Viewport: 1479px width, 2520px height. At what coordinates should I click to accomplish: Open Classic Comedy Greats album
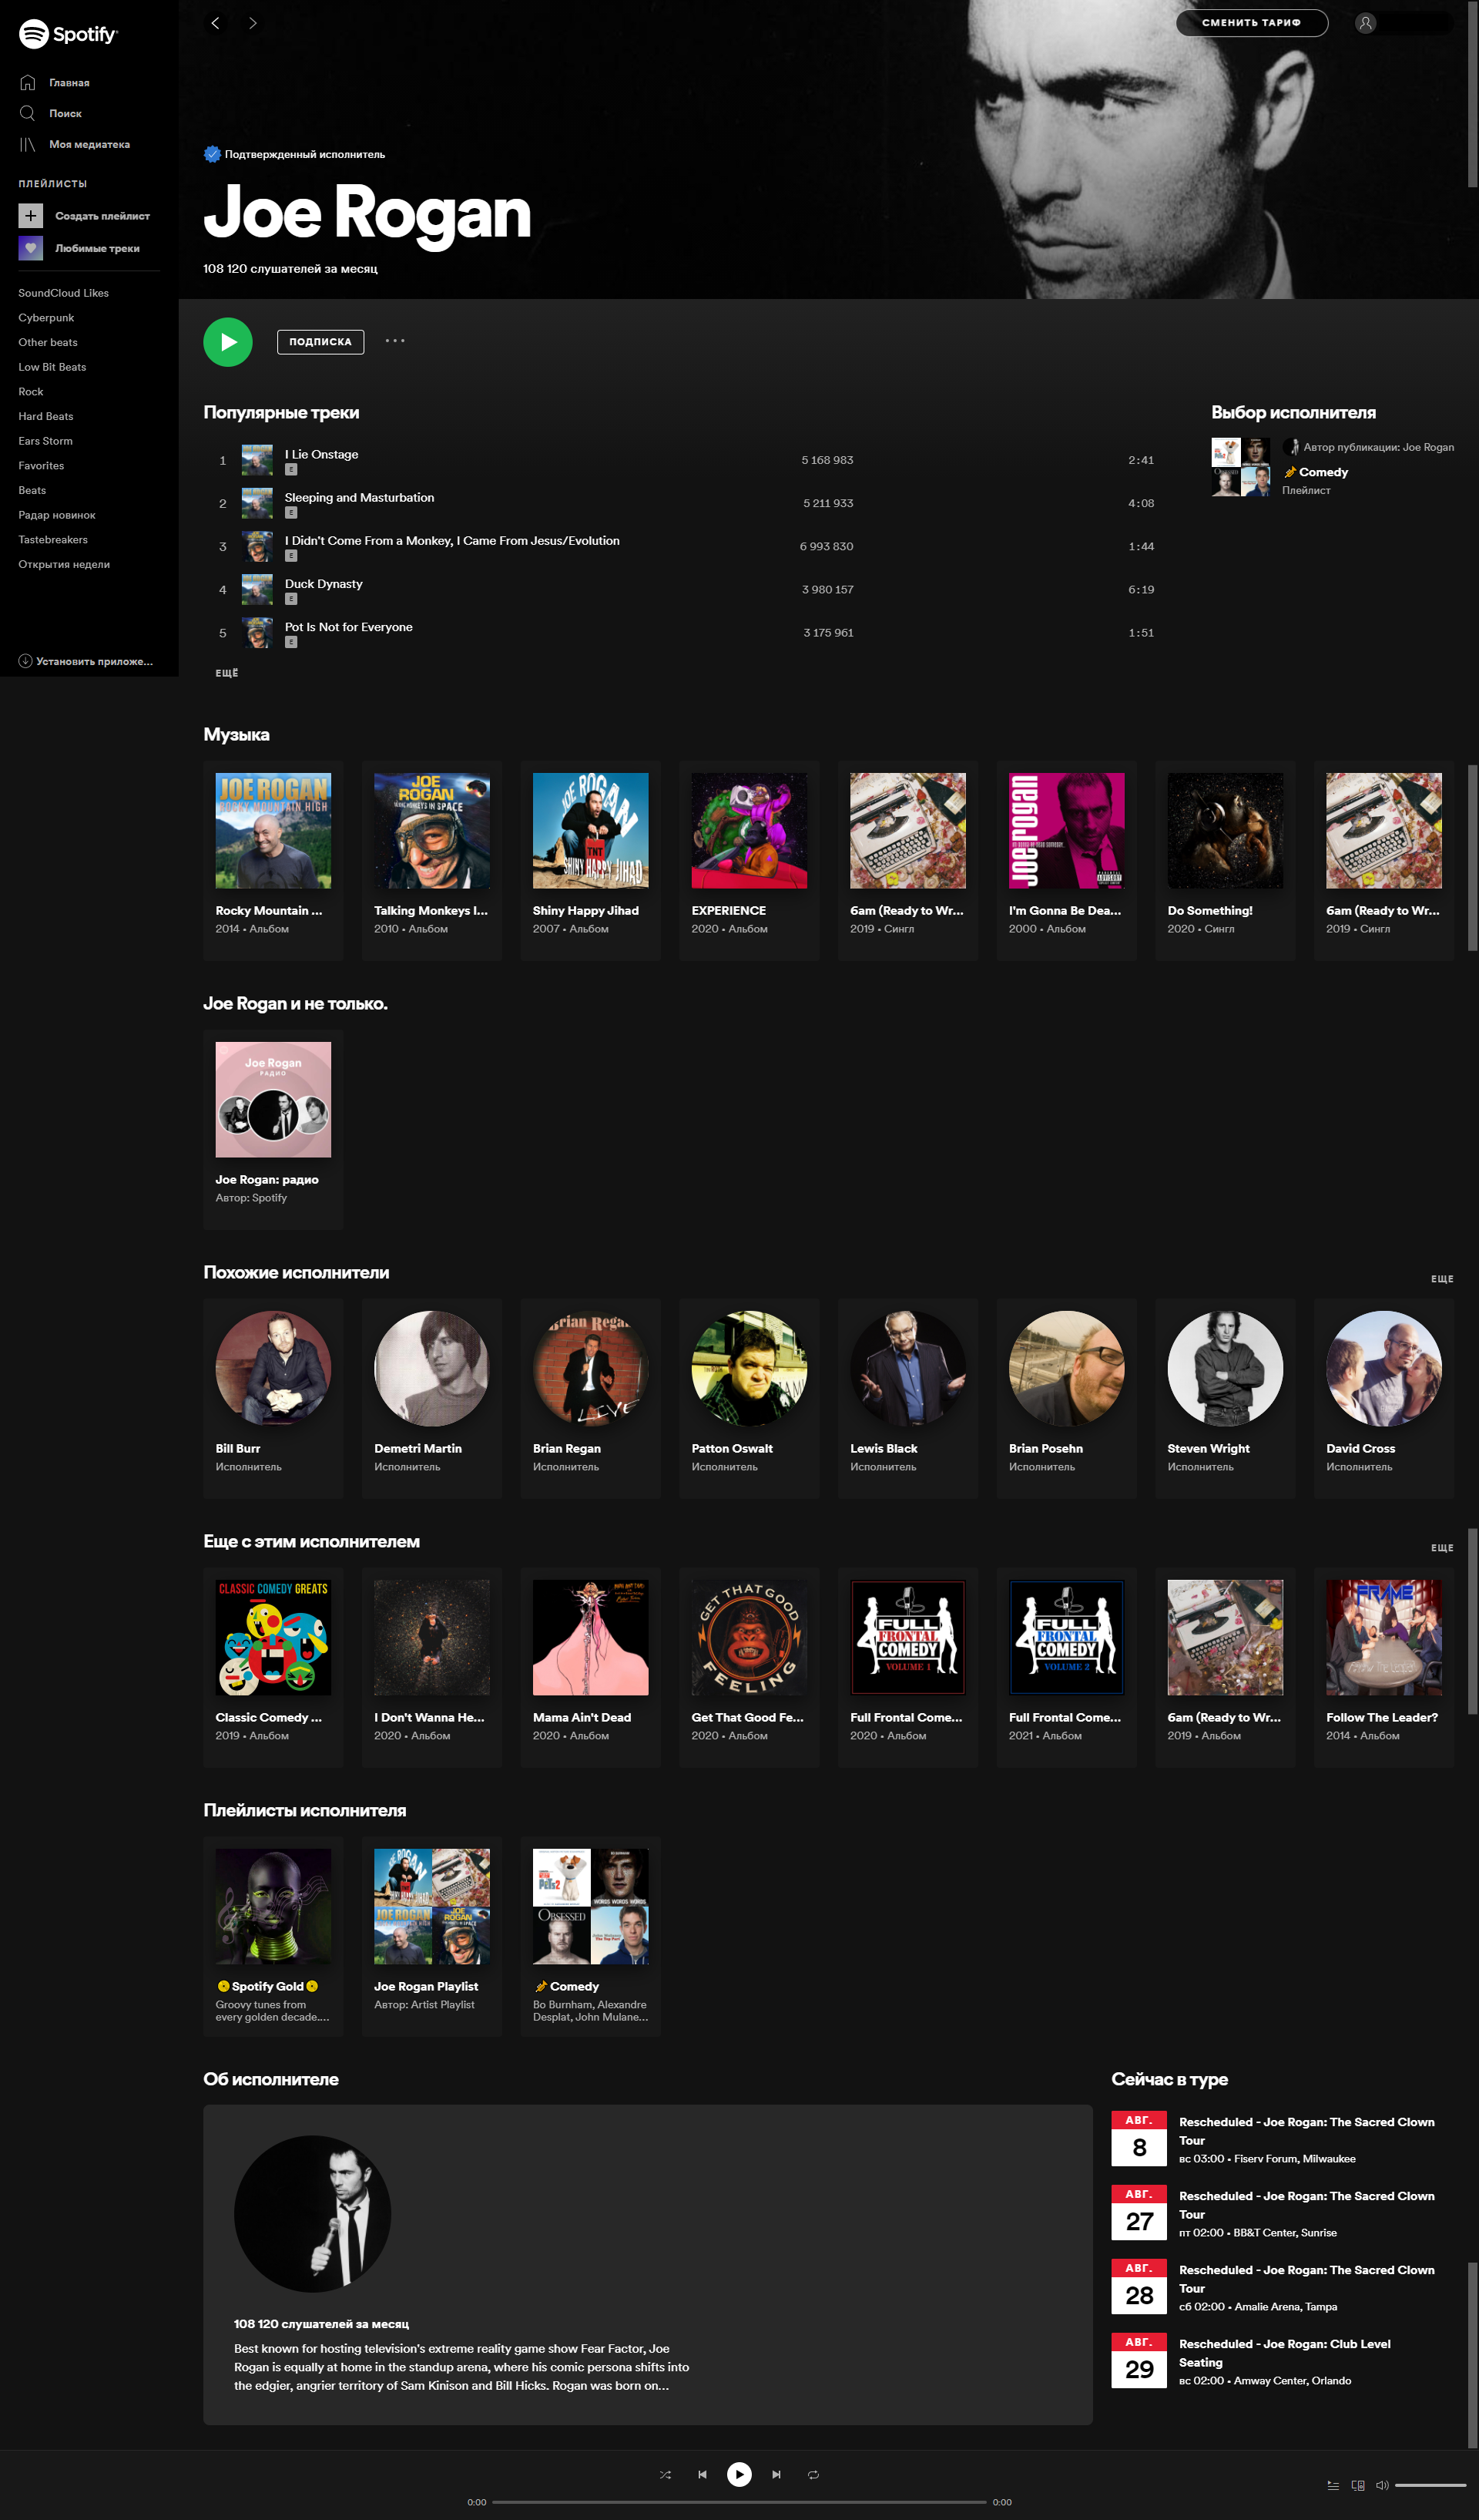pyautogui.click(x=273, y=1667)
